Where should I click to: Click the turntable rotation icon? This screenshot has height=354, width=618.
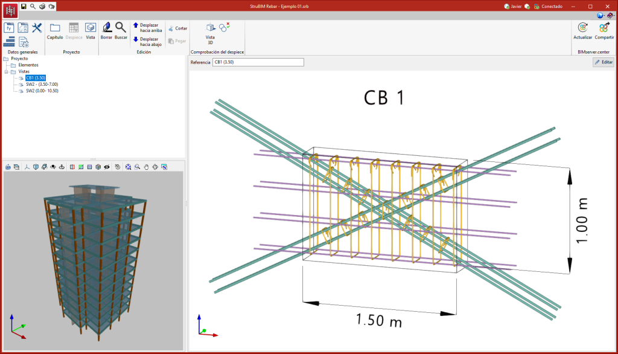(62, 167)
